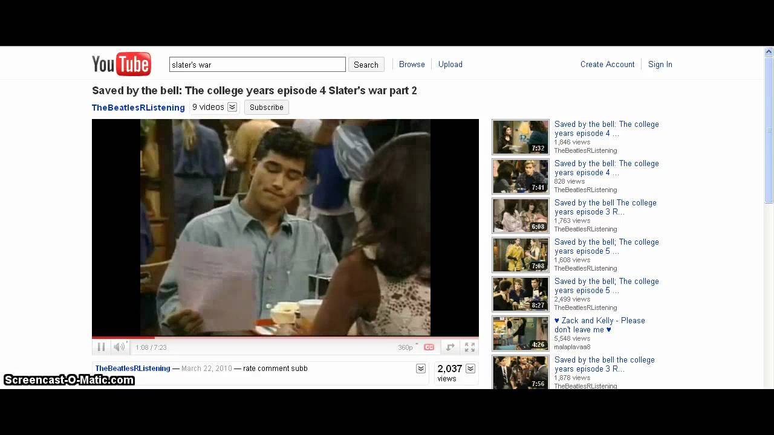Click Create Account link
774x435 pixels.
(607, 64)
